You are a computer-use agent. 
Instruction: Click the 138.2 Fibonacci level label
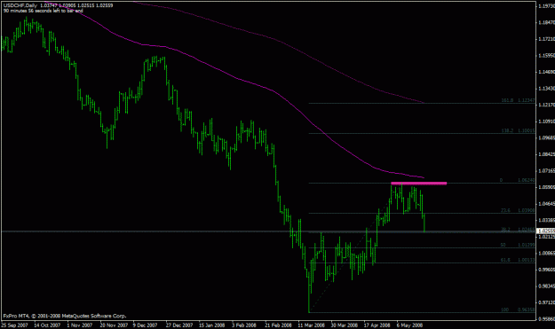[519, 130]
